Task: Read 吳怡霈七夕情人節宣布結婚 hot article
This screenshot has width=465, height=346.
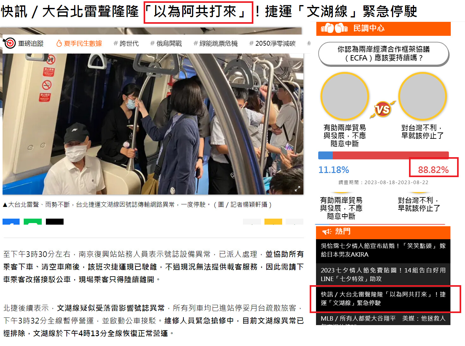Action: 383,250
